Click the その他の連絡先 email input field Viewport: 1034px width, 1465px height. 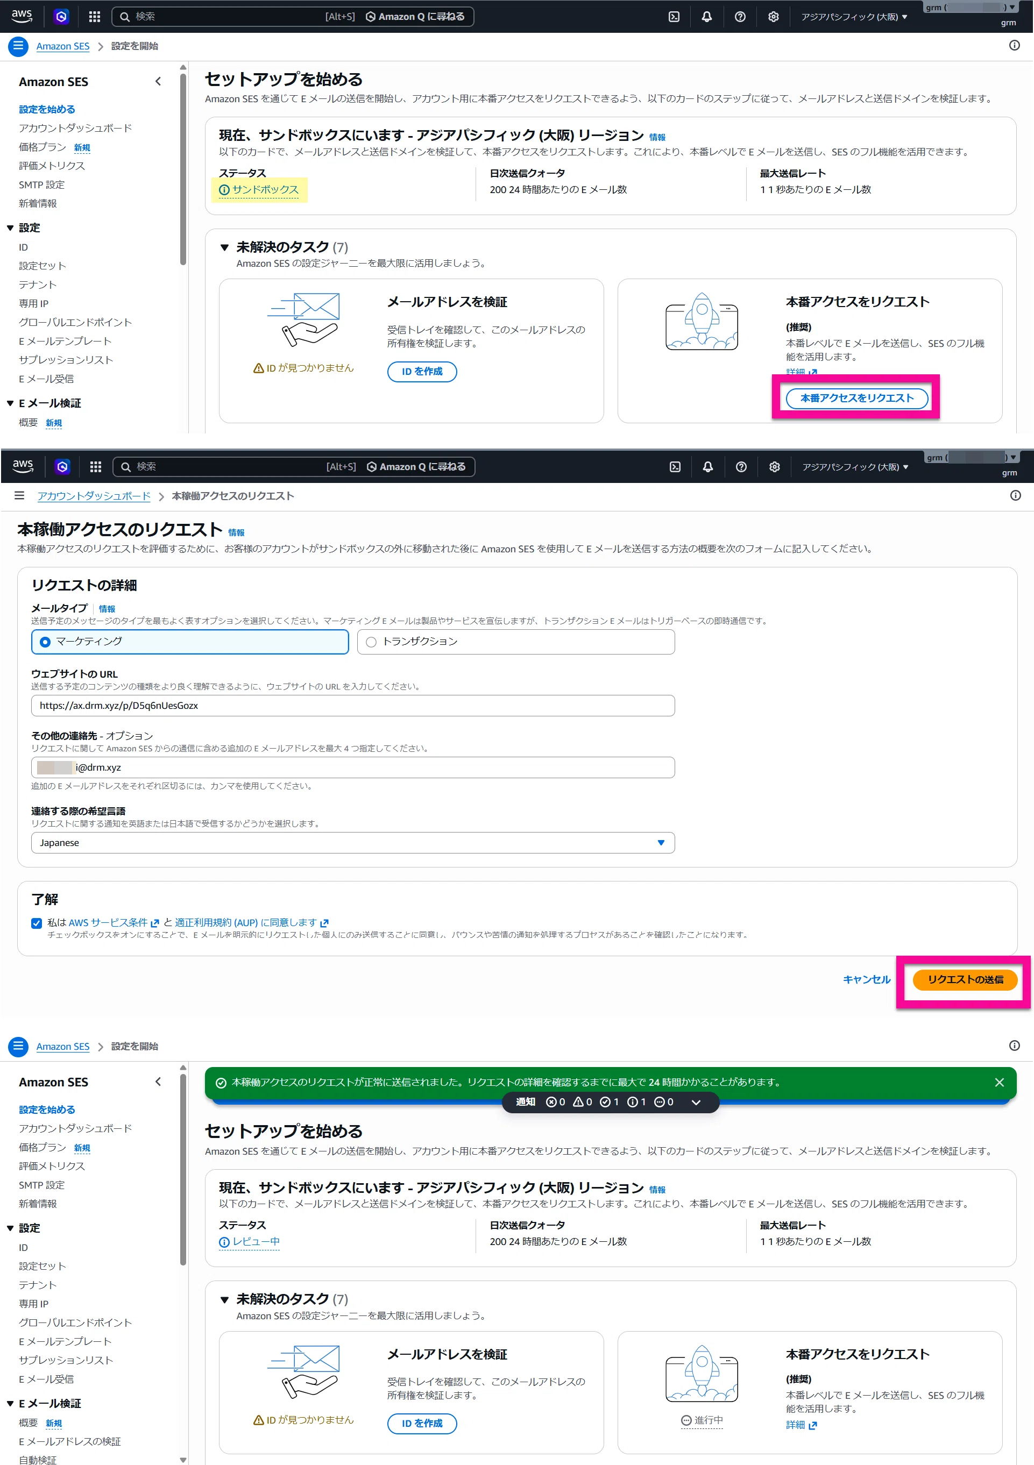point(353,767)
